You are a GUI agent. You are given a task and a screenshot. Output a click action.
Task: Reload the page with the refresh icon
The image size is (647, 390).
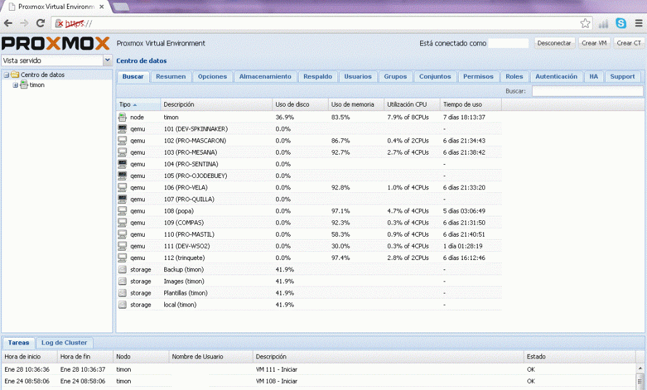[x=40, y=23]
